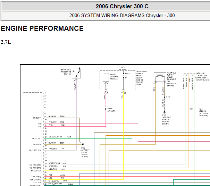Click the "IGN" label at pin 12
The width and height of the screenshot is (210, 186).
39,127
